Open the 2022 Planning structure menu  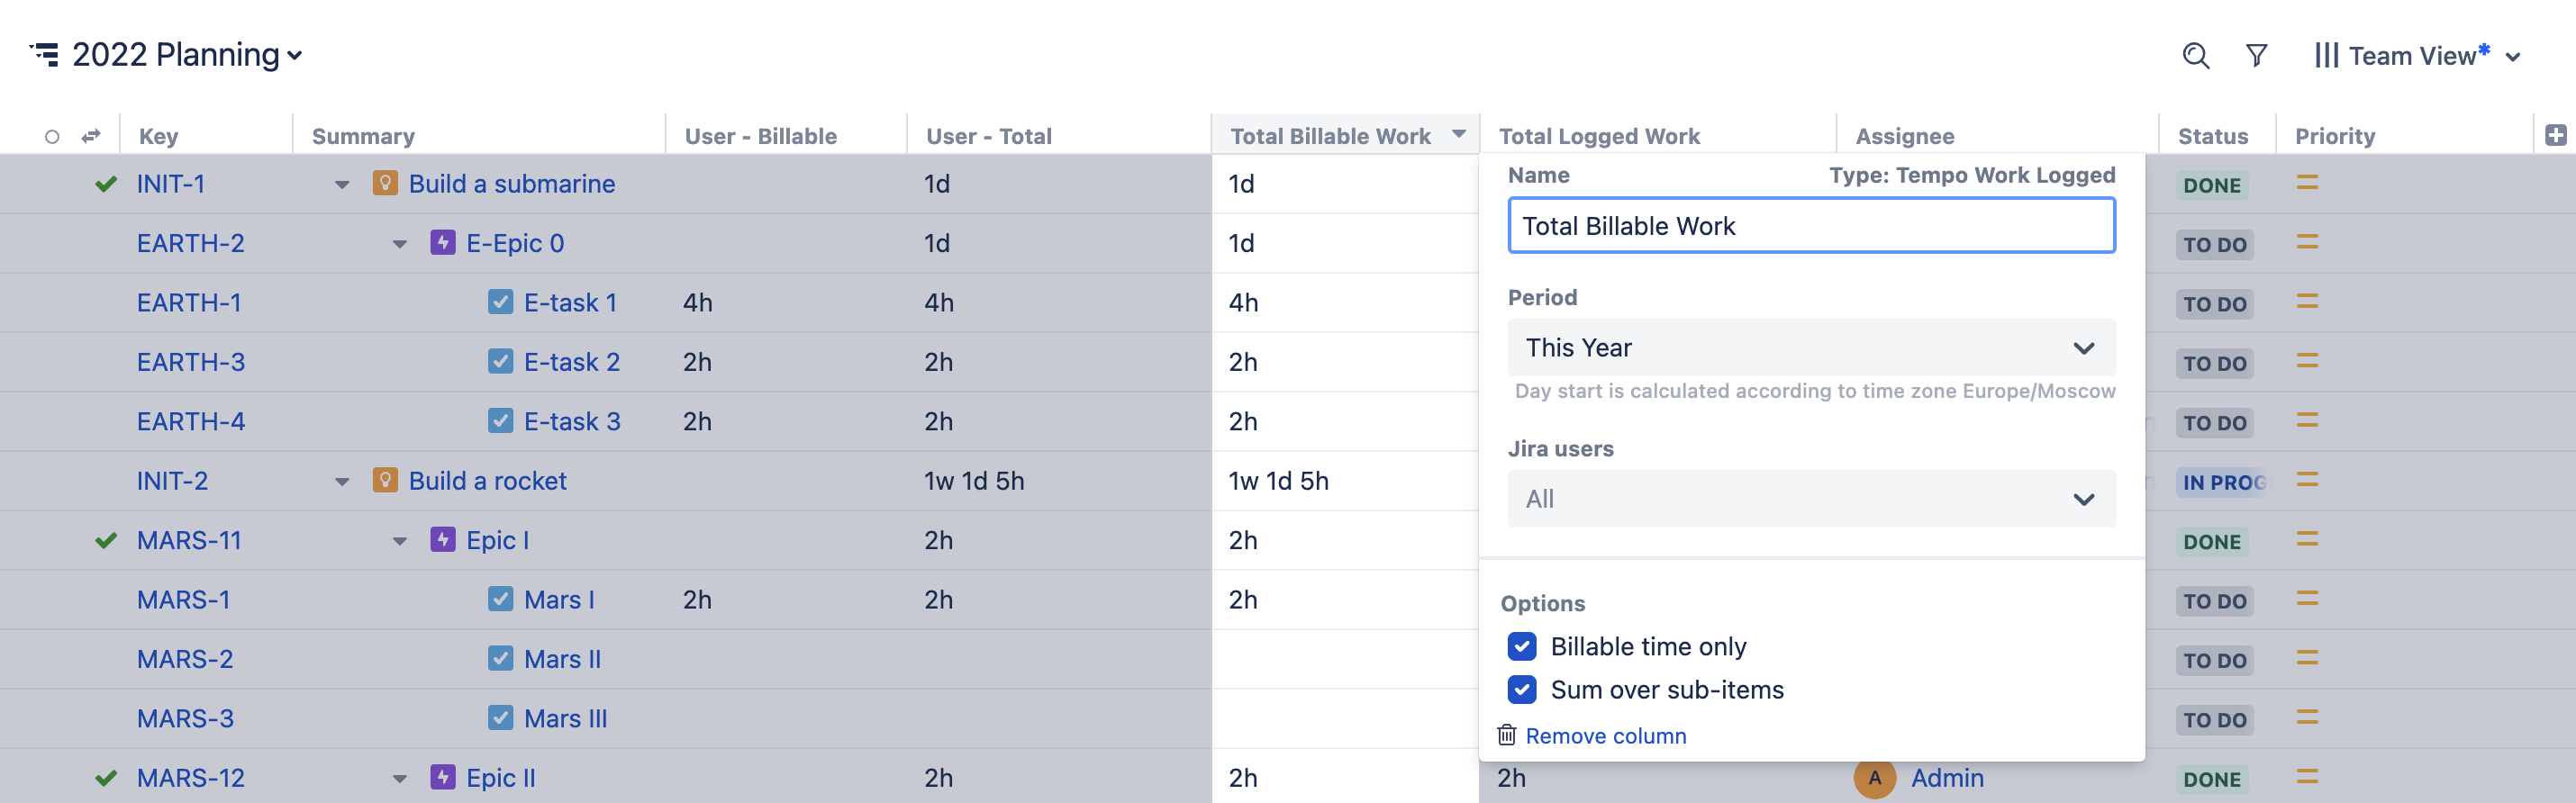pyautogui.click(x=293, y=57)
